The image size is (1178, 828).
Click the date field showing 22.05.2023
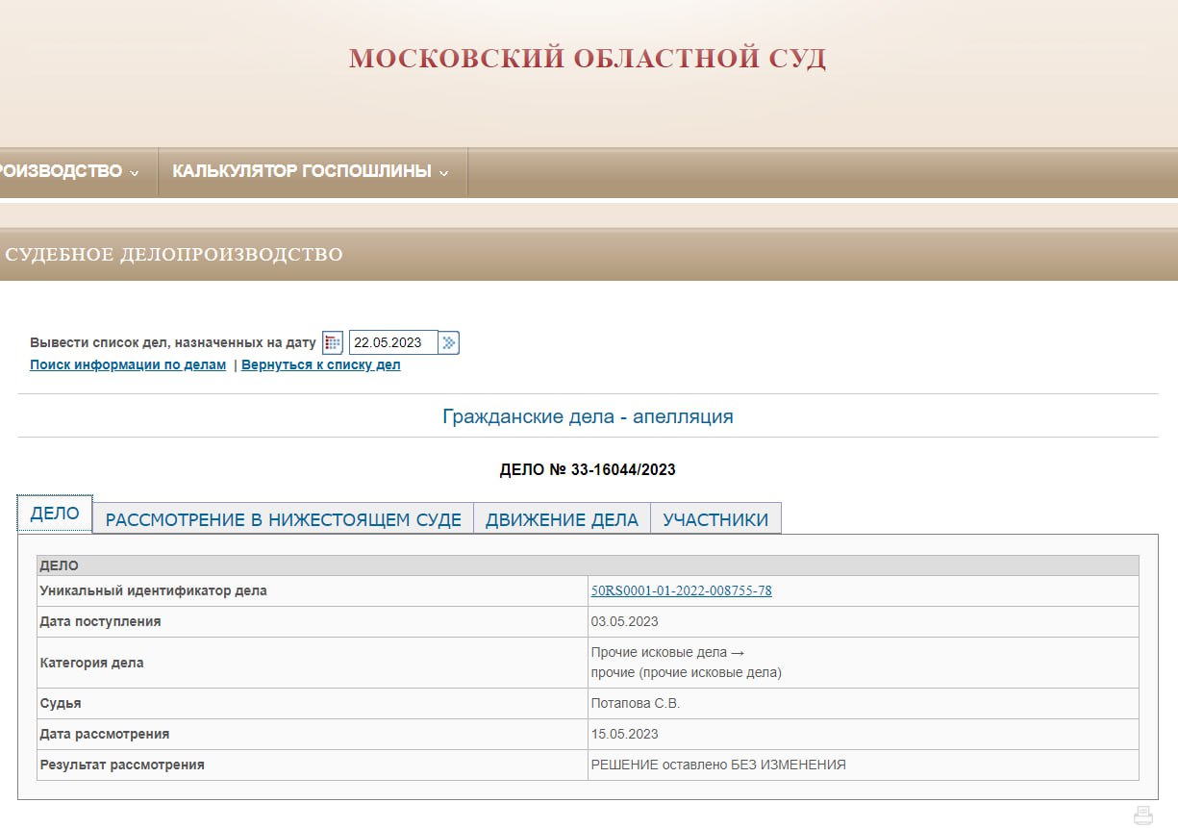(392, 342)
